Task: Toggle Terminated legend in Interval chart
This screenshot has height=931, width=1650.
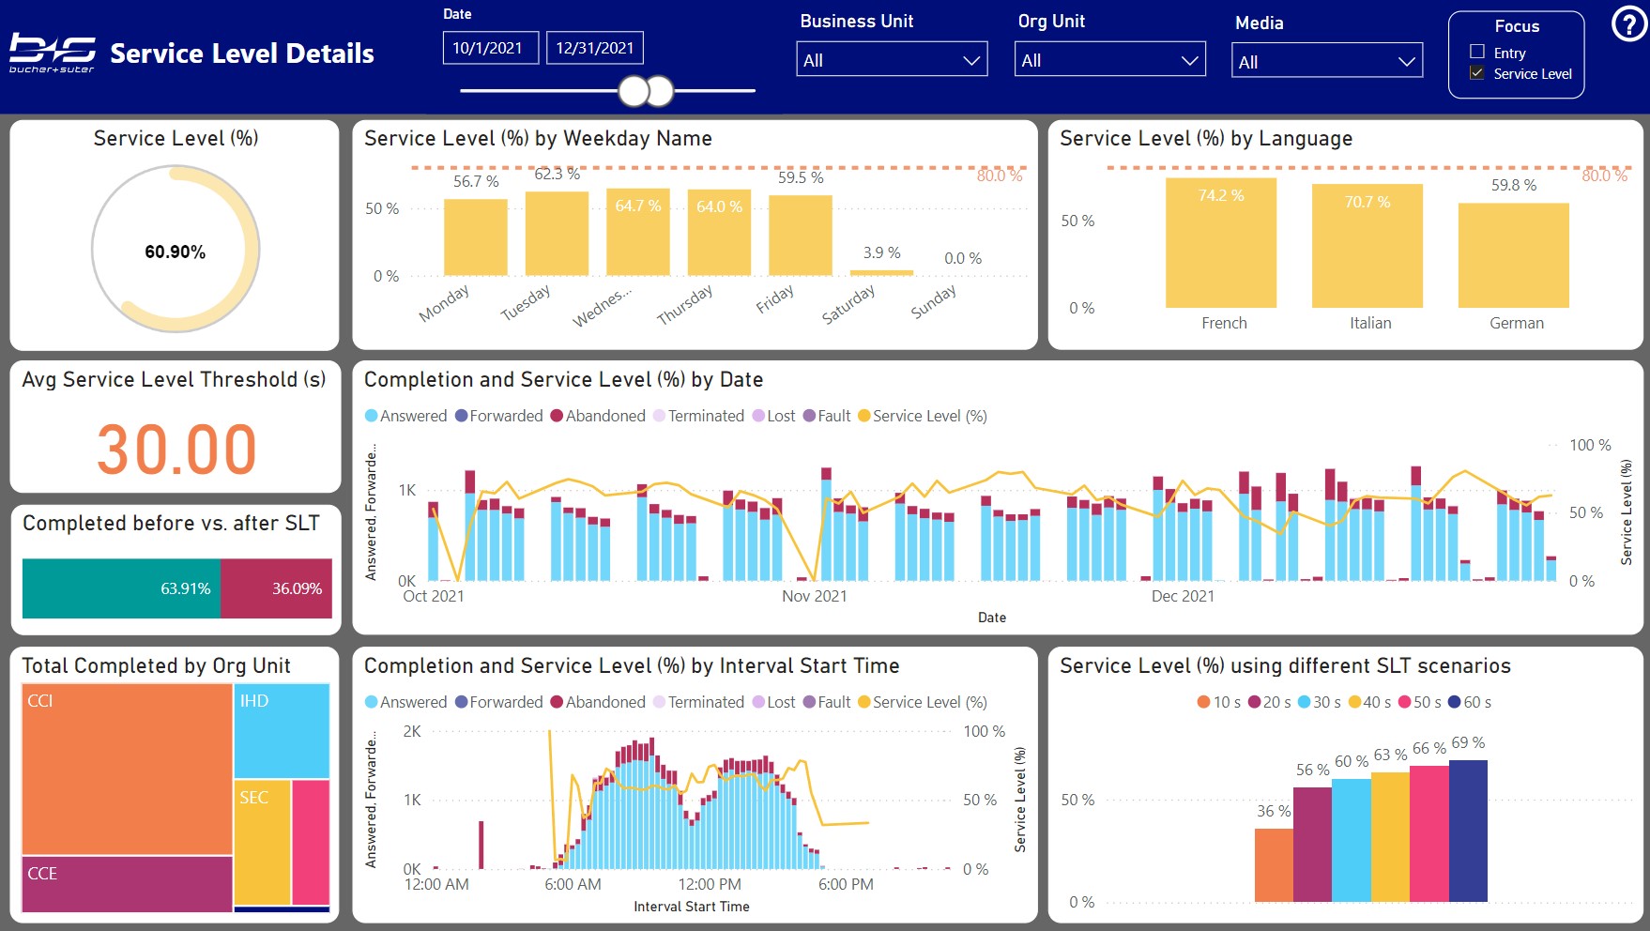Action: click(698, 702)
